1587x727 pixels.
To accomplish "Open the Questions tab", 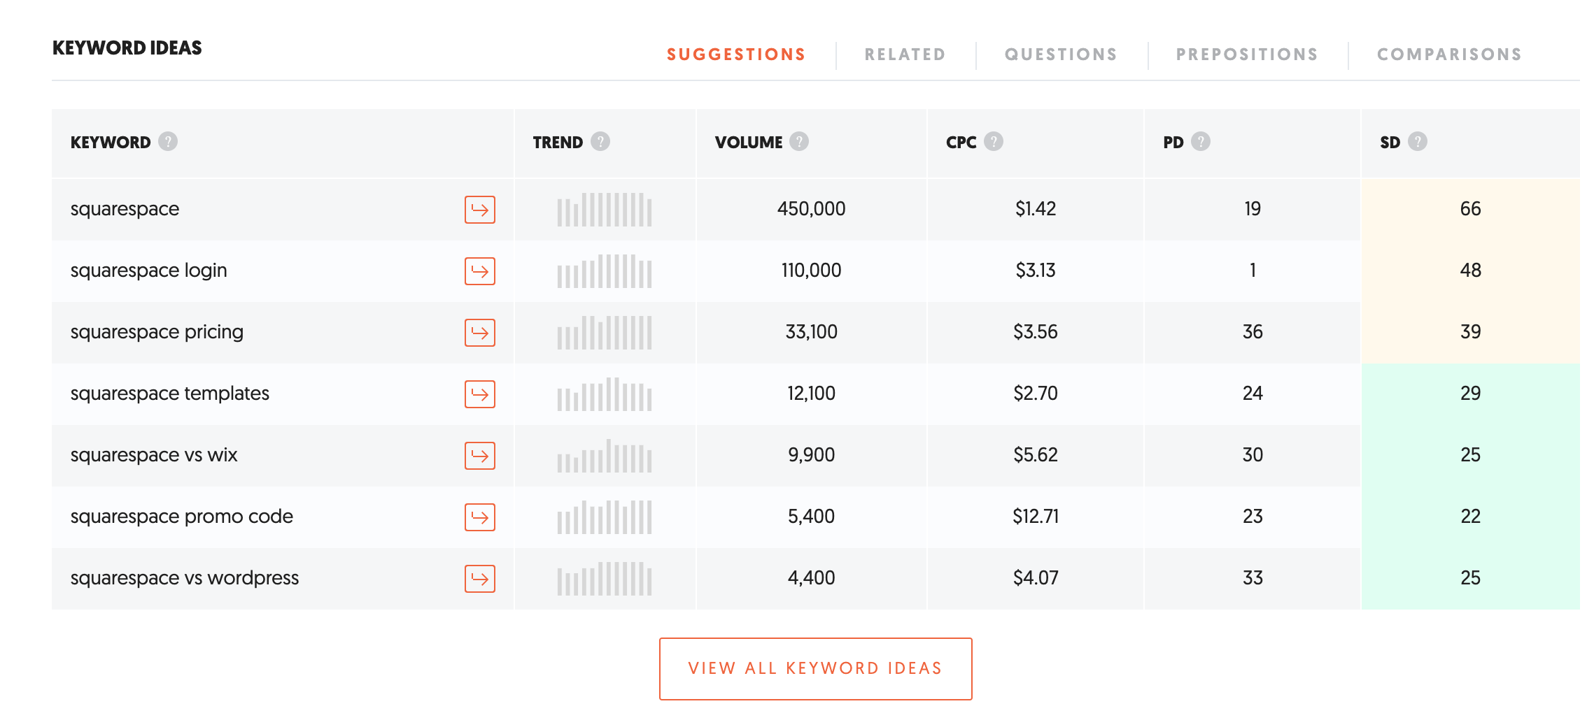I will [1061, 55].
